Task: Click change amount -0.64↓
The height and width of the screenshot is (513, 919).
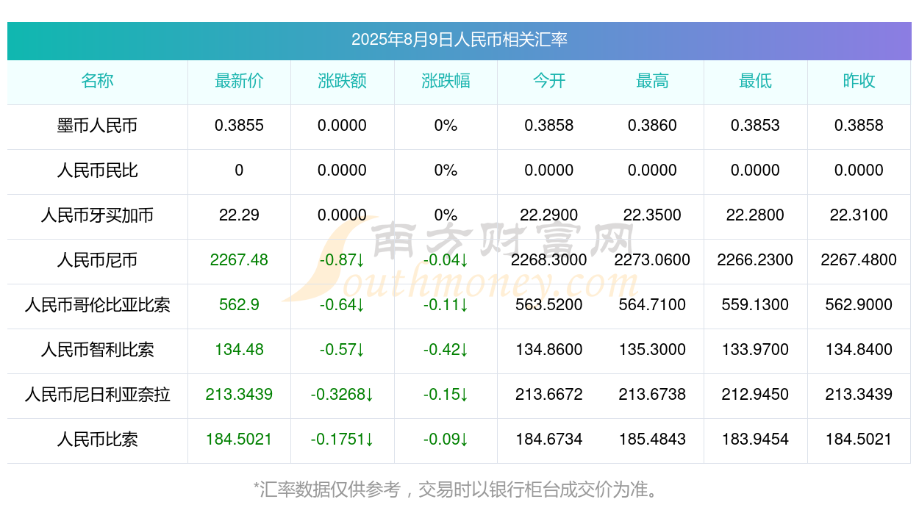Action: click(x=342, y=305)
